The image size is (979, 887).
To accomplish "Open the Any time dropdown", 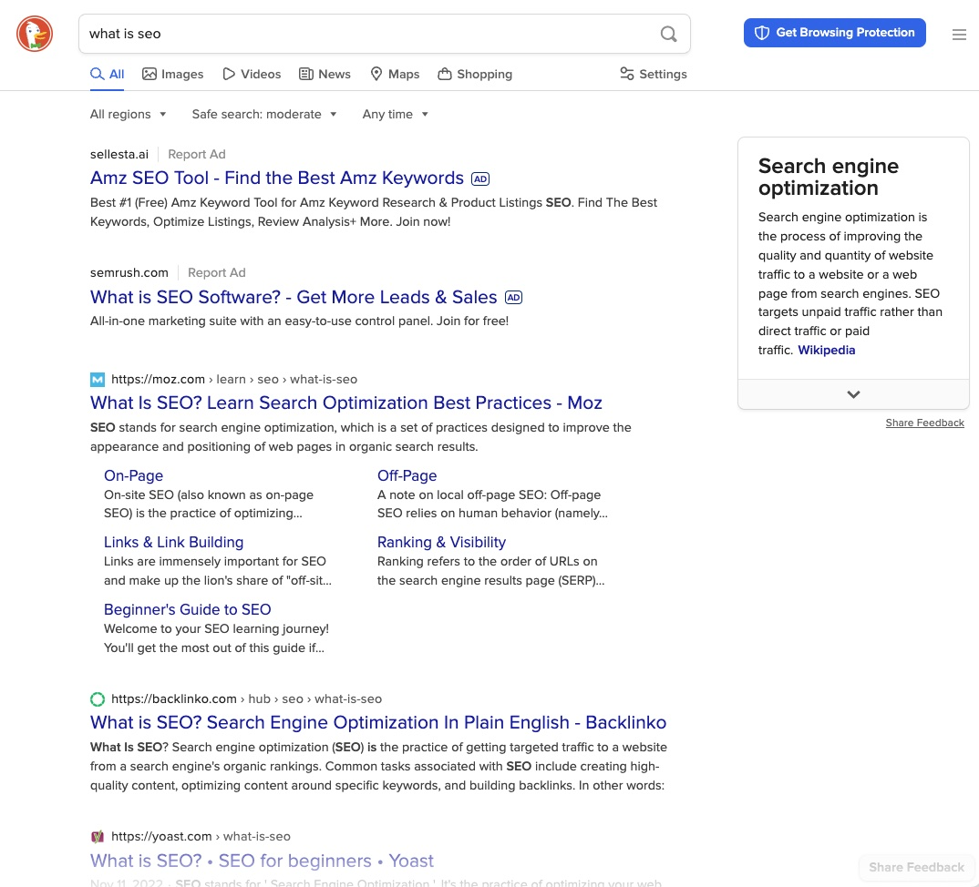I will (x=396, y=114).
